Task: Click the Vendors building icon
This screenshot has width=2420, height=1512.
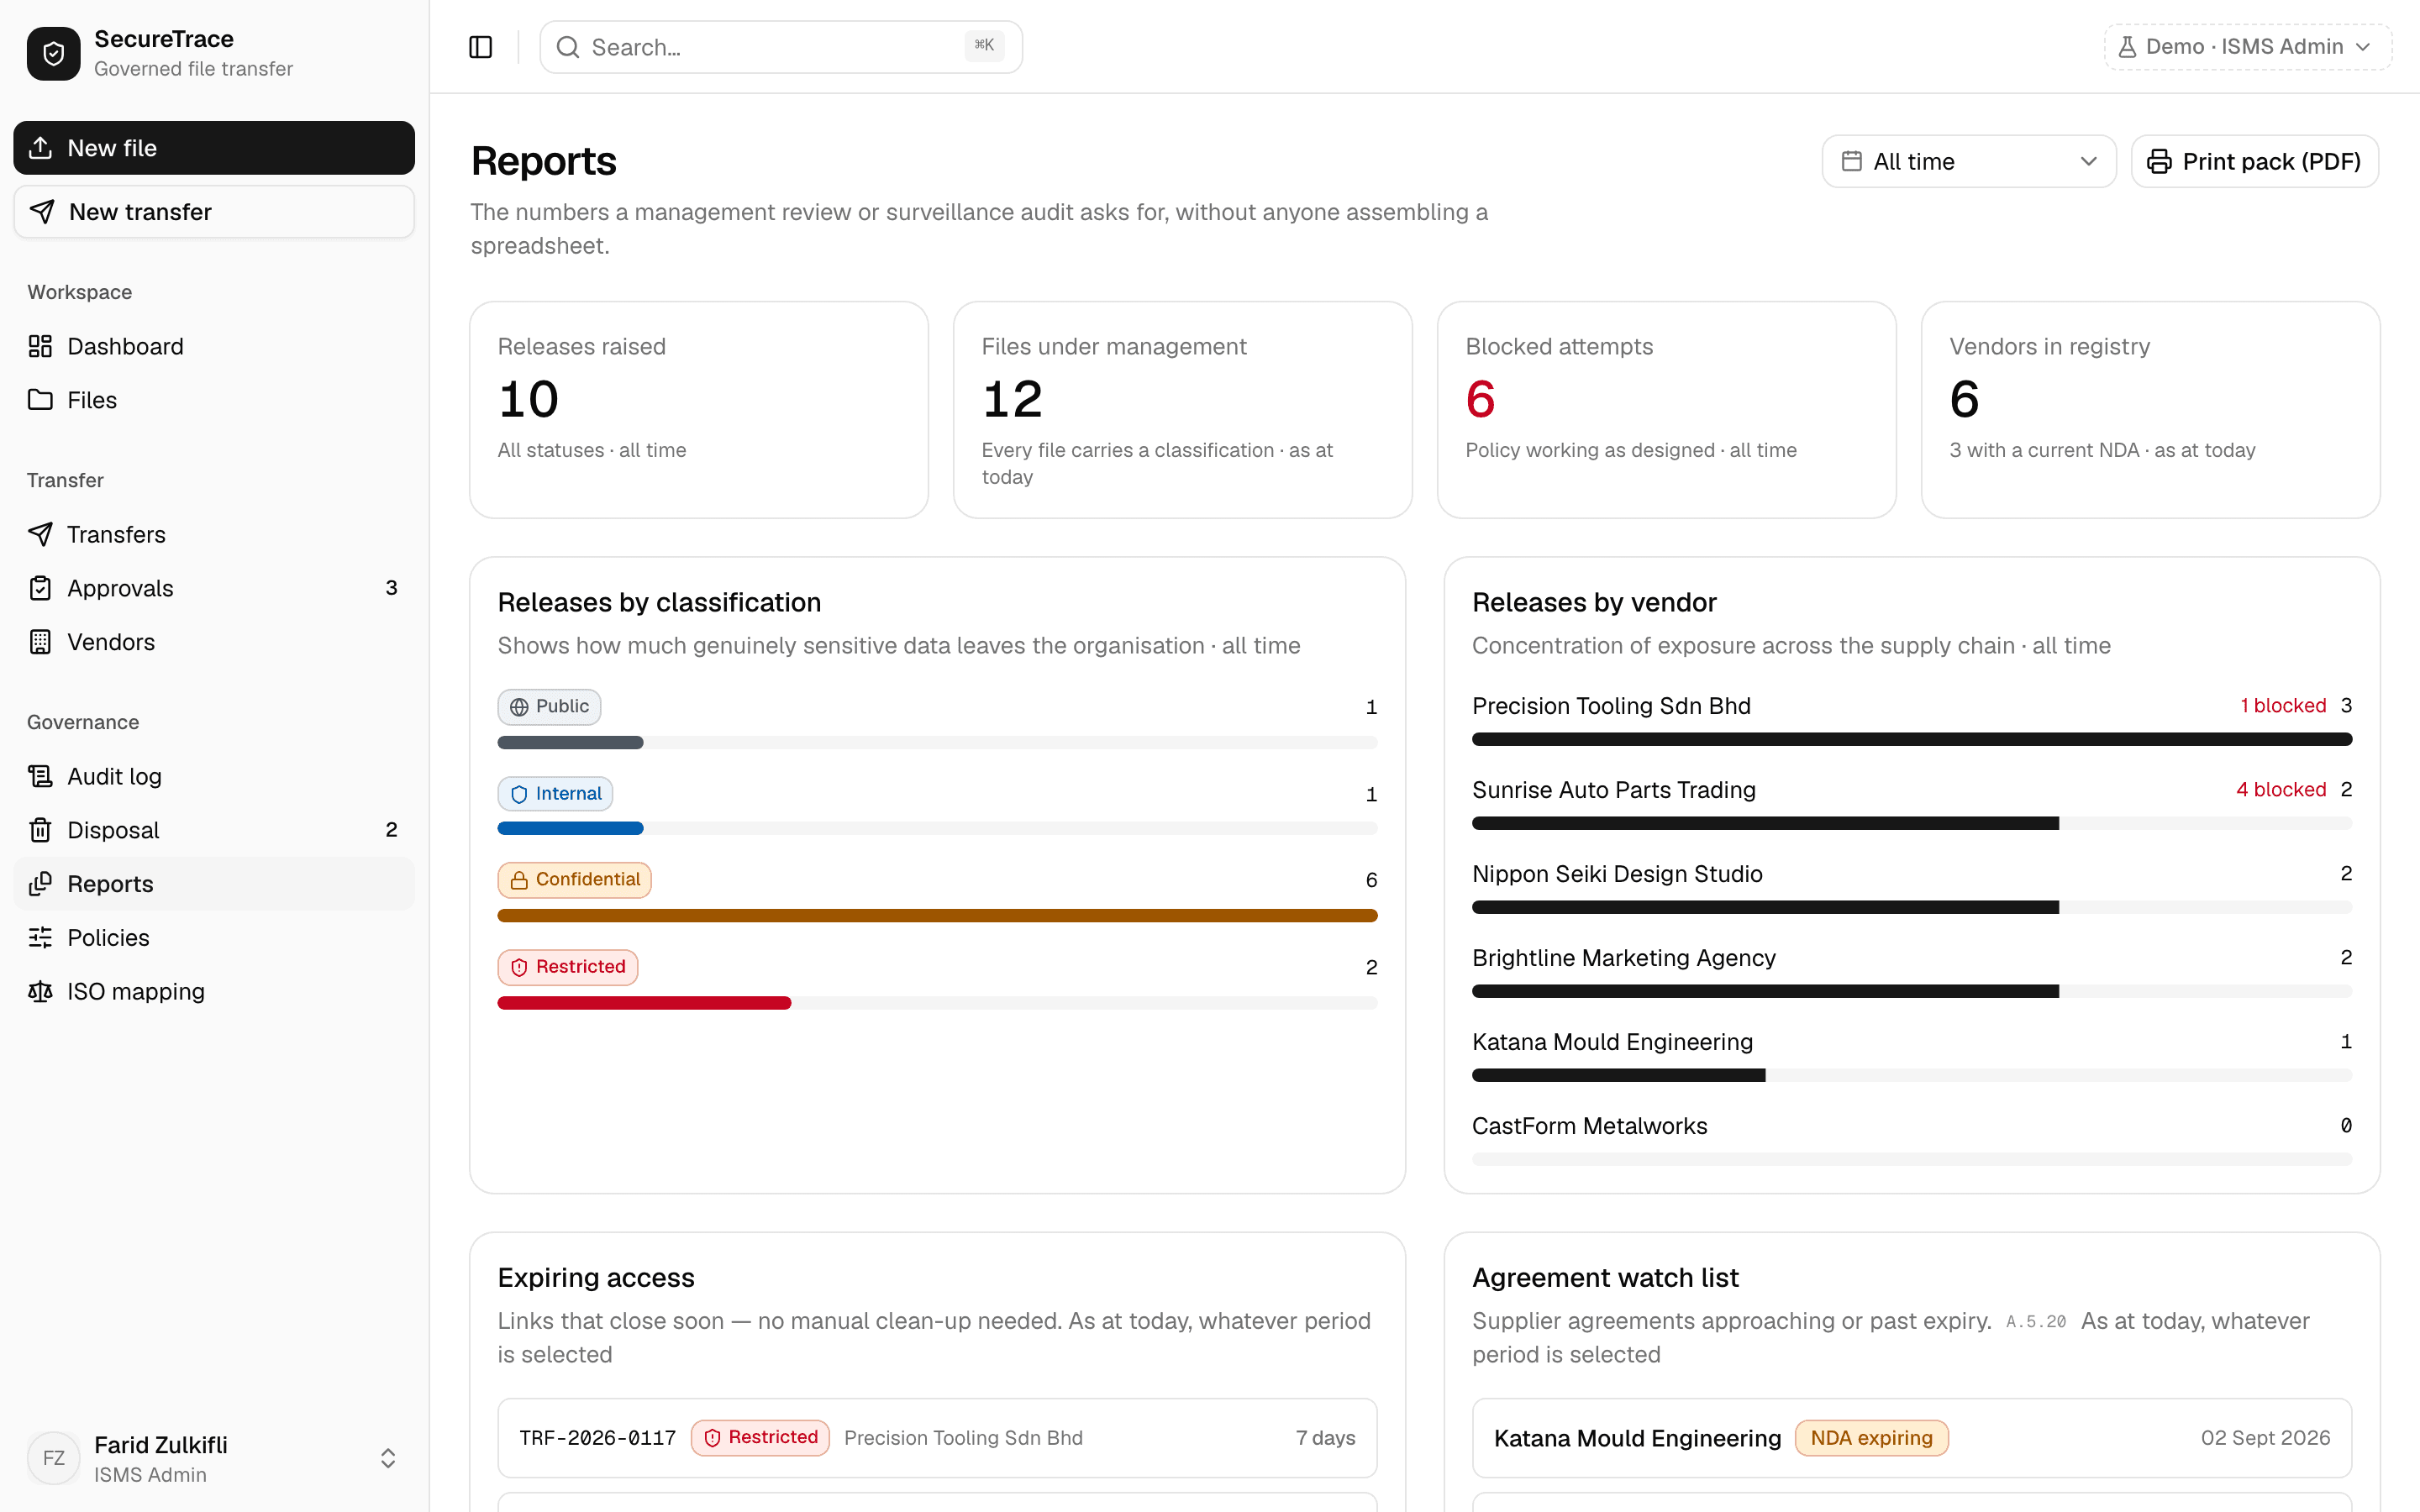Action: pos(40,642)
